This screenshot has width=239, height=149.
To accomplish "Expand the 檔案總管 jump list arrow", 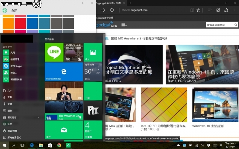I will coord(38,117).
